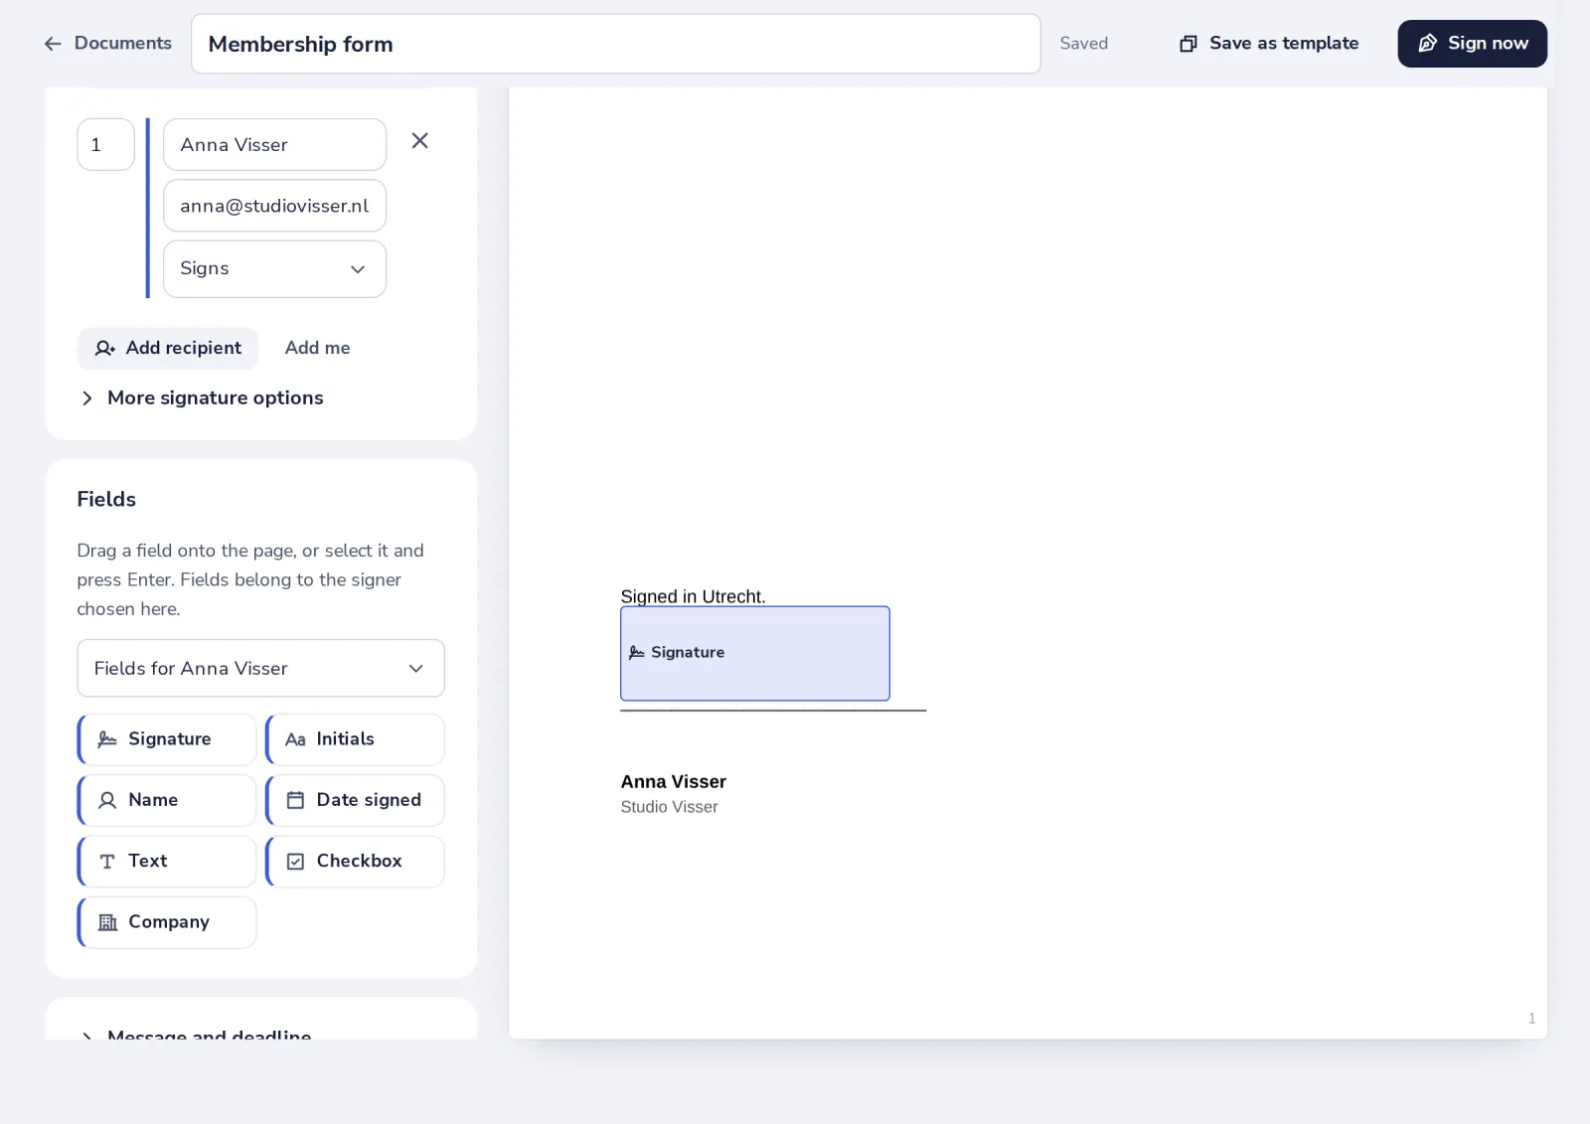Screen dimensions: 1590x1124
Task: Select the Name field
Action: 167,800
